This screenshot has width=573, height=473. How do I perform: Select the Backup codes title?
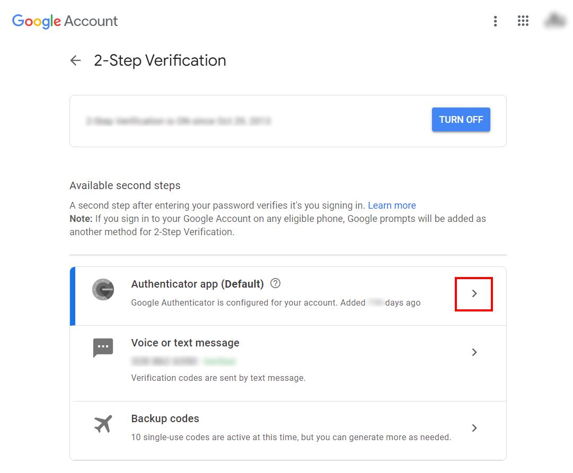pos(165,418)
